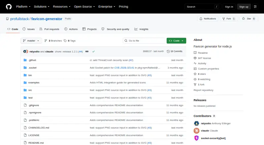Viewport: 264px width, 145px height.
Task: Open the CHANGELOG.md file
Action: tap(39, 128)
